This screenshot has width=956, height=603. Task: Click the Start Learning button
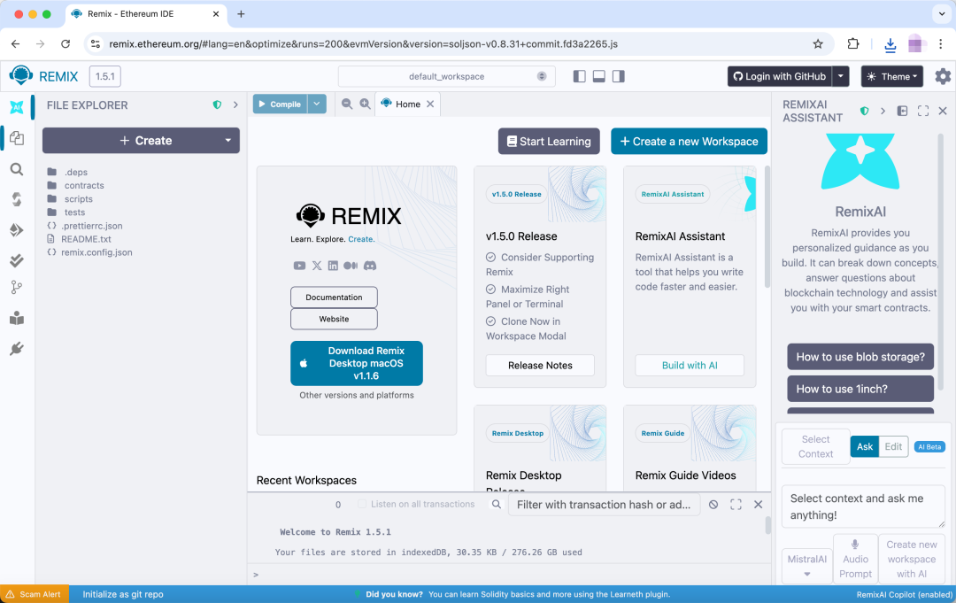coord(549,142)
